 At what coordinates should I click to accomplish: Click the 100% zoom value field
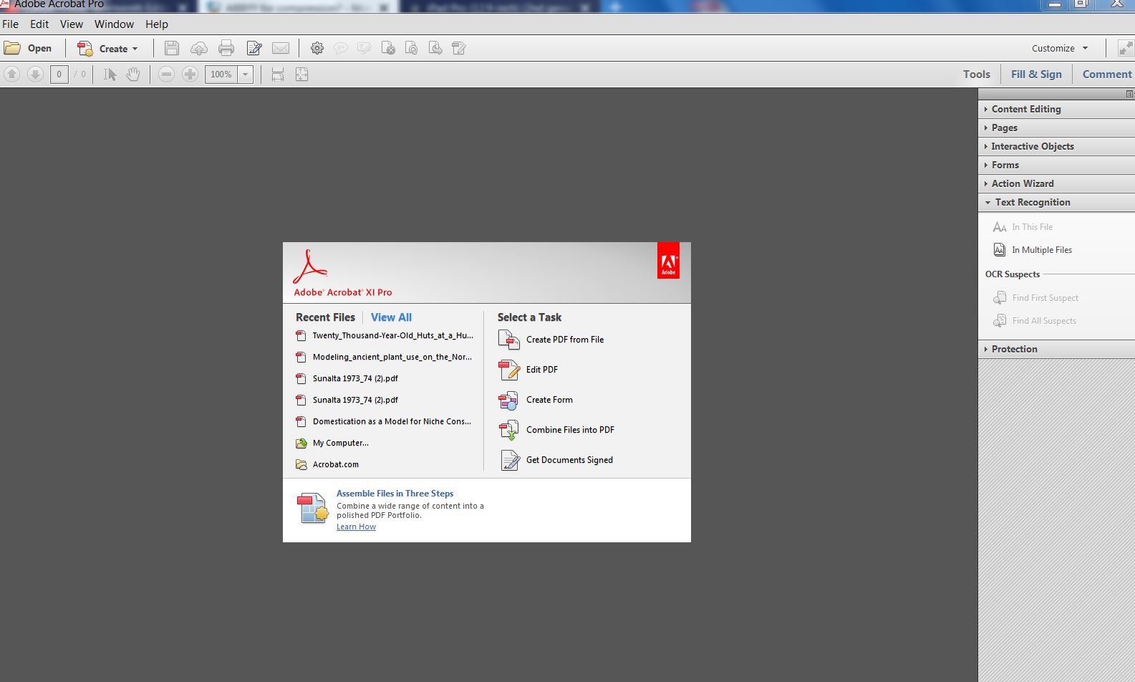point(221,75)
